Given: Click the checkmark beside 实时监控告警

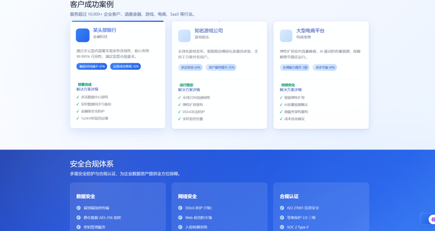Looking at the screenshot, I should tap(180, 119).
